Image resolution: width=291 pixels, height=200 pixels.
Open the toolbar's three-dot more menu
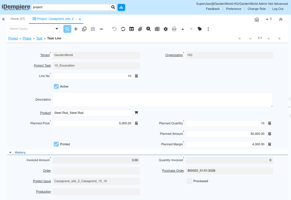(x=208, y=29)
